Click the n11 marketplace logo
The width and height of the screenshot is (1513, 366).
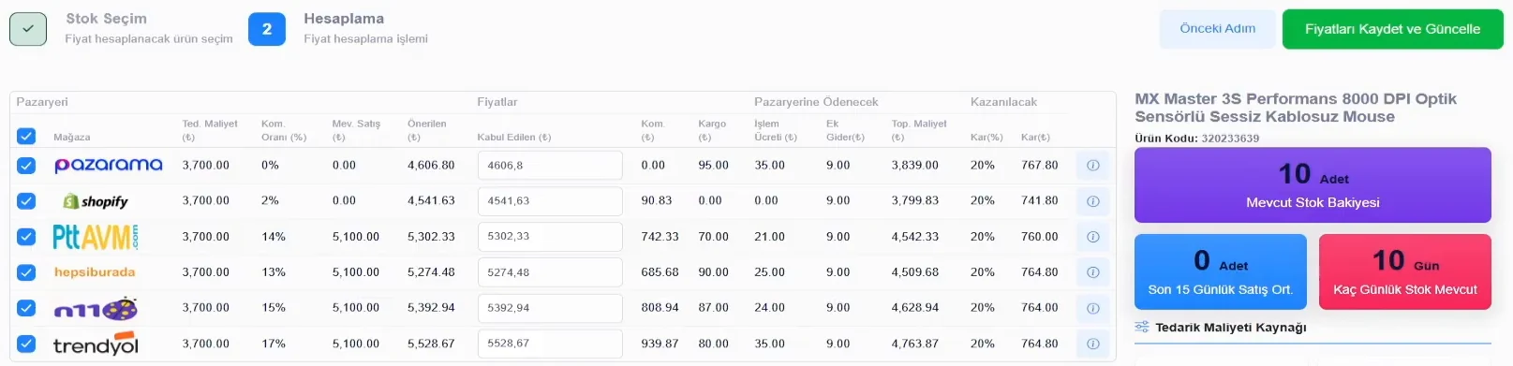pyautogui.click(x=96, y=308)
